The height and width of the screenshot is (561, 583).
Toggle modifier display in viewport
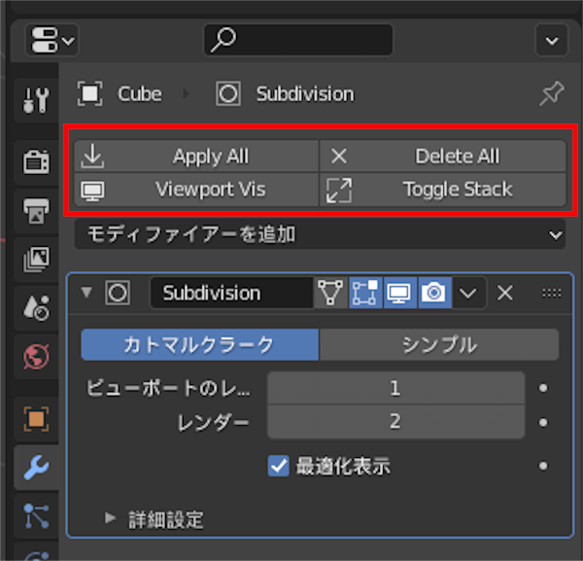click(x=399, y=293)
